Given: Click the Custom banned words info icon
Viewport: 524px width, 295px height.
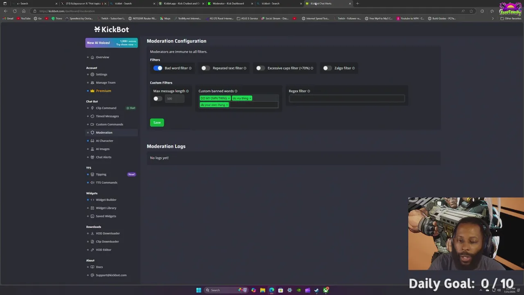Looking at the screenshot, I should click(236, 91).
